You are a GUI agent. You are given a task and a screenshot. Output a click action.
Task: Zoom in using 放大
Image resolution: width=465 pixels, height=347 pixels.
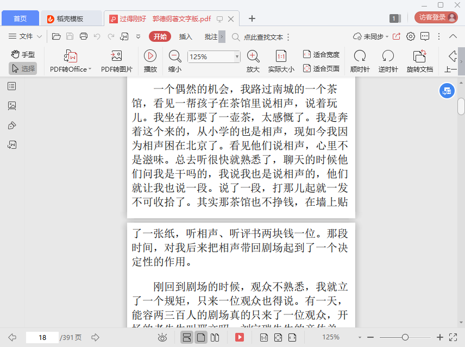(253, 61)
